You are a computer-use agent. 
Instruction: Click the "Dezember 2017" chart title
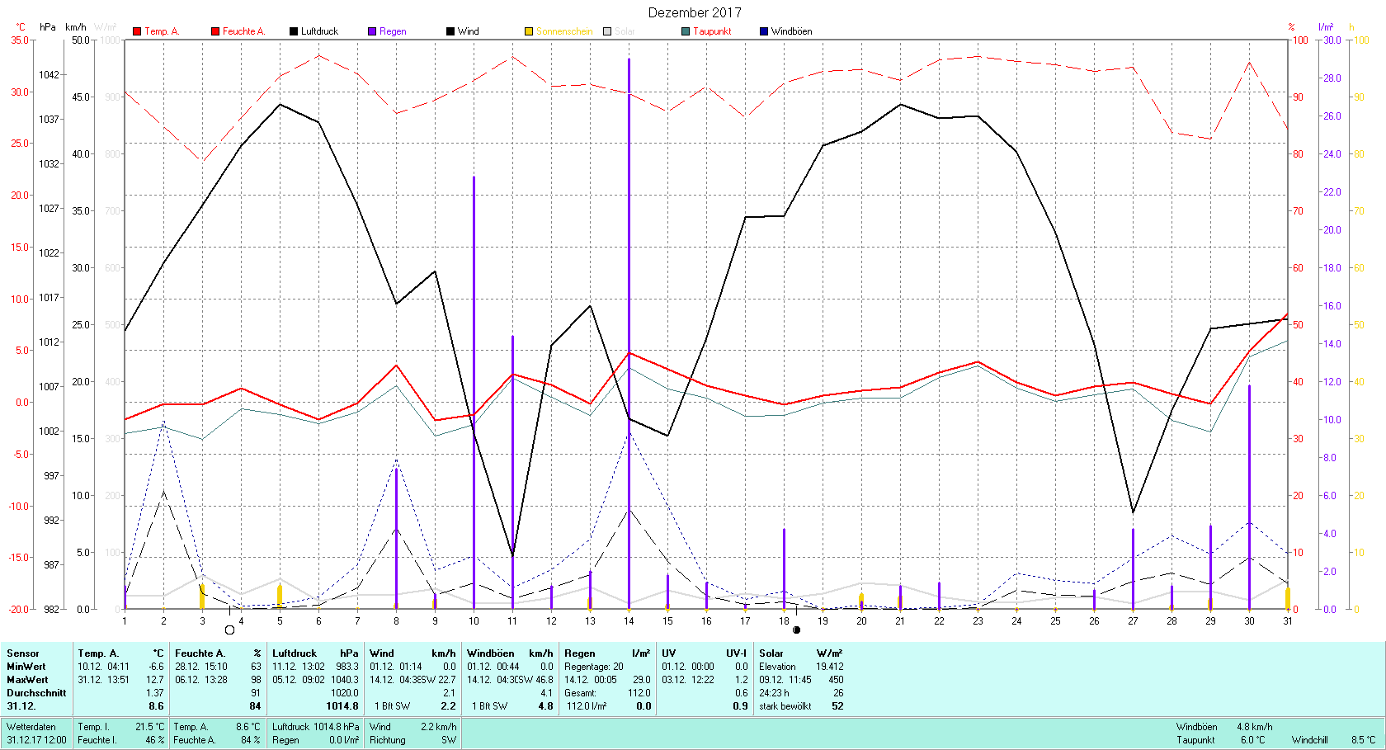pyautogui.click(x=695, y=12)
